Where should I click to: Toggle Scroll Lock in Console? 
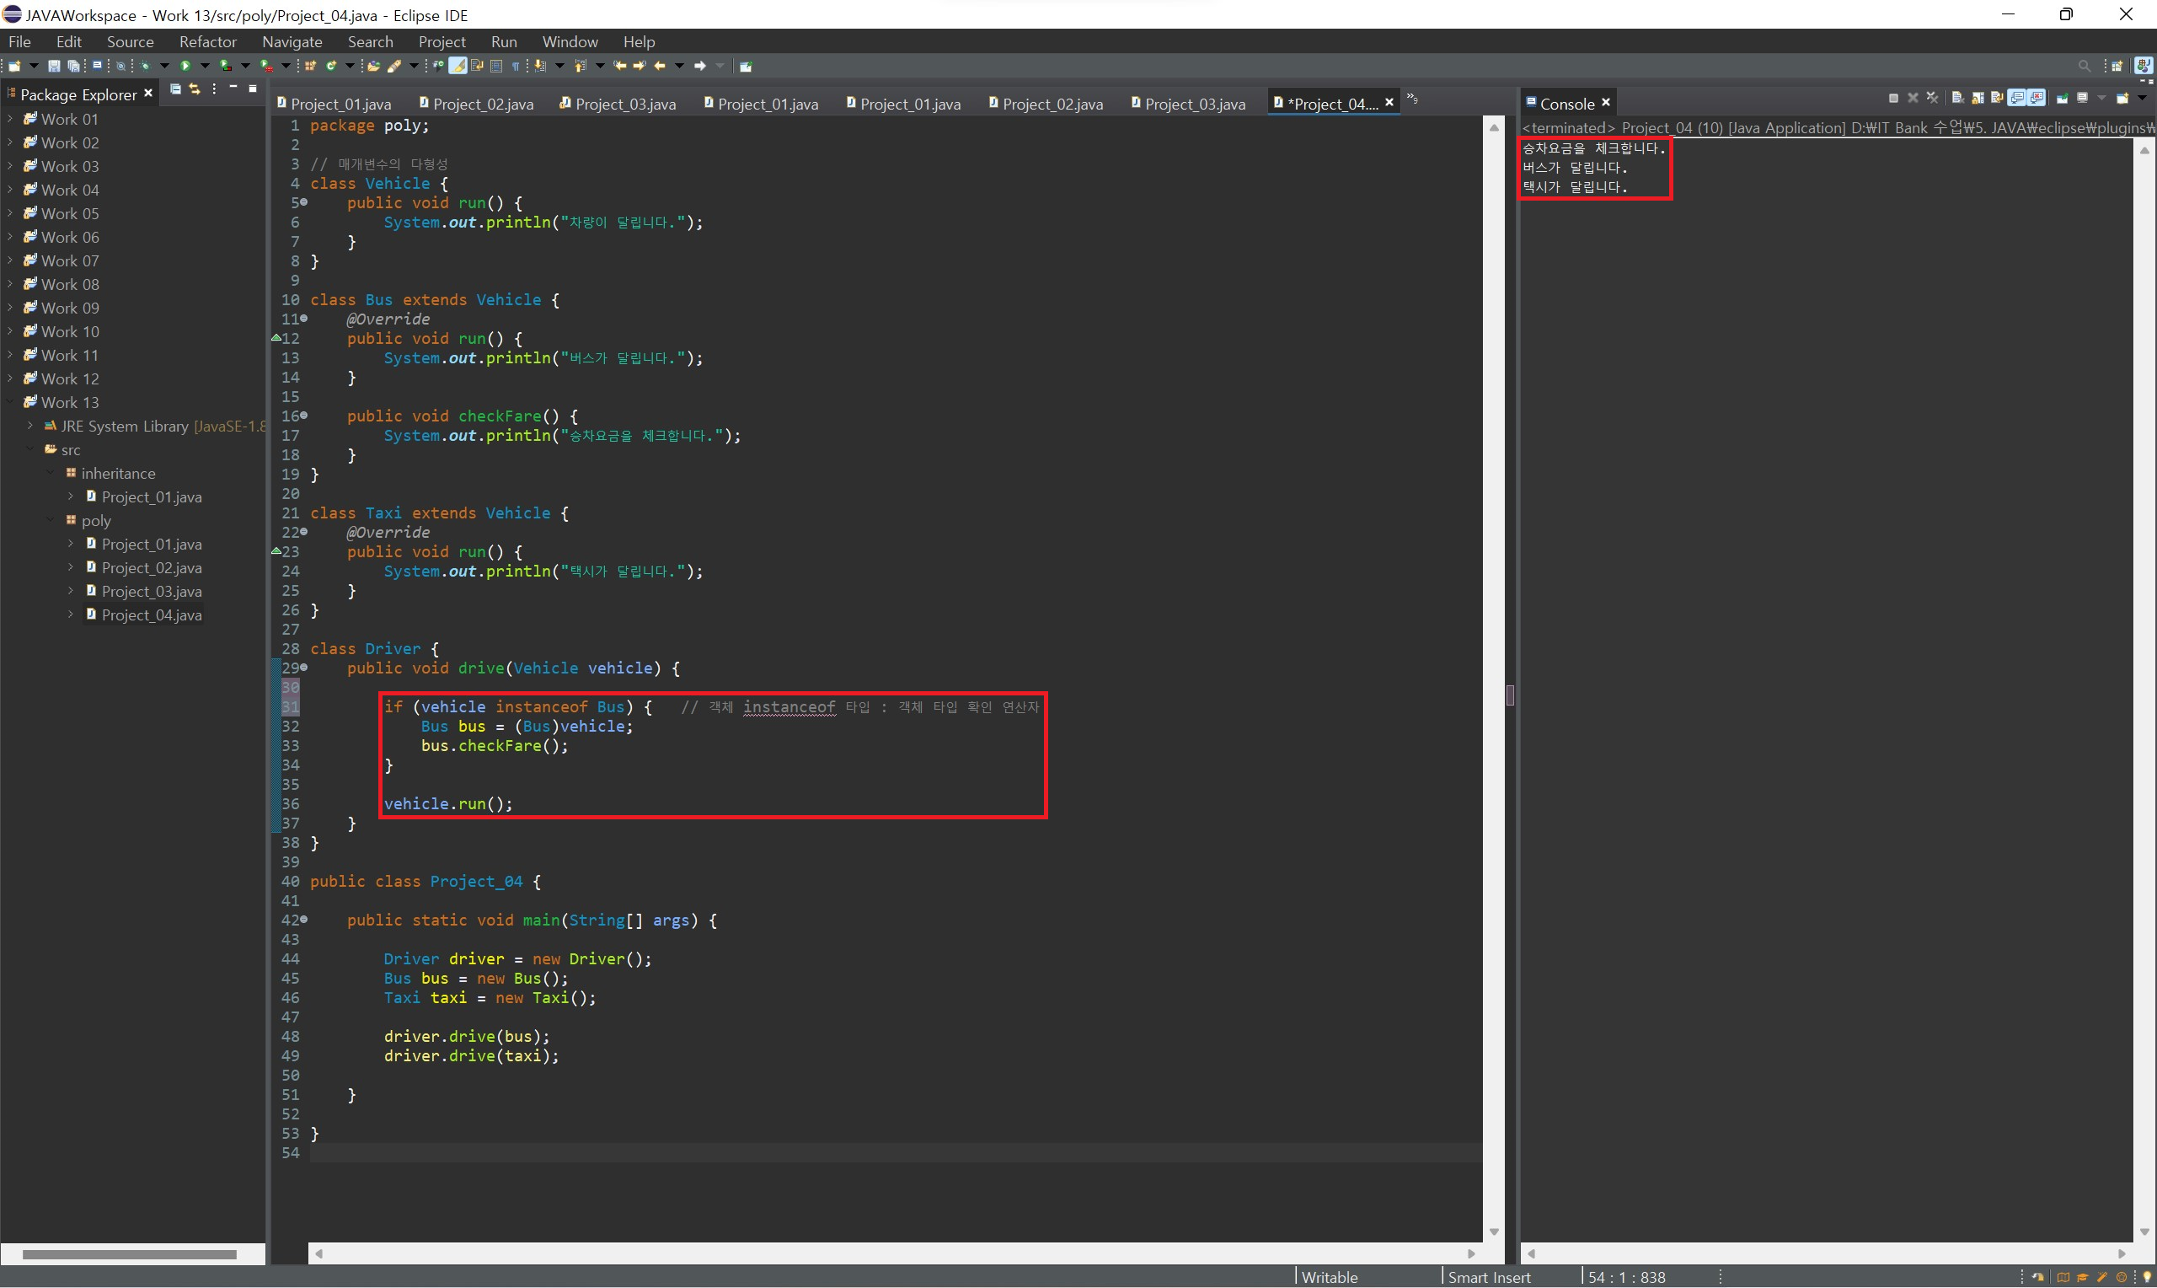1977,98
